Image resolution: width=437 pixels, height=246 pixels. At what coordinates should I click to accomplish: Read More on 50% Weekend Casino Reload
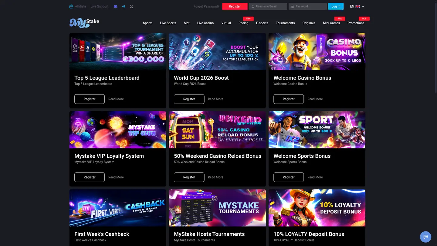[215, 177]
